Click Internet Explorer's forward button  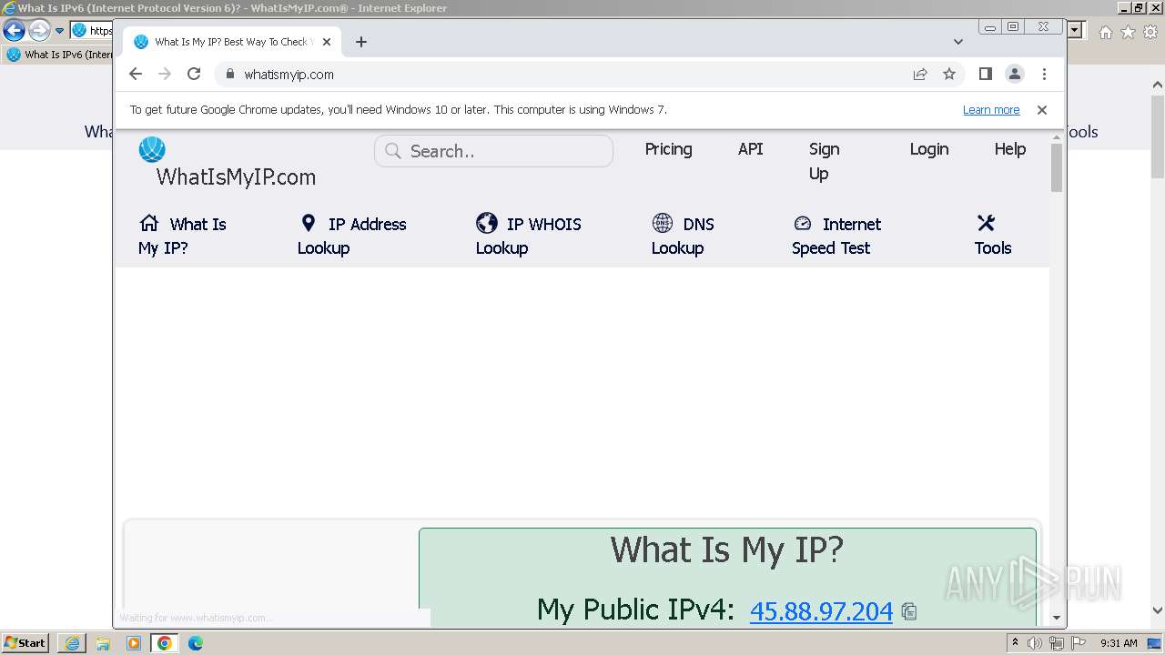point(39,30)
